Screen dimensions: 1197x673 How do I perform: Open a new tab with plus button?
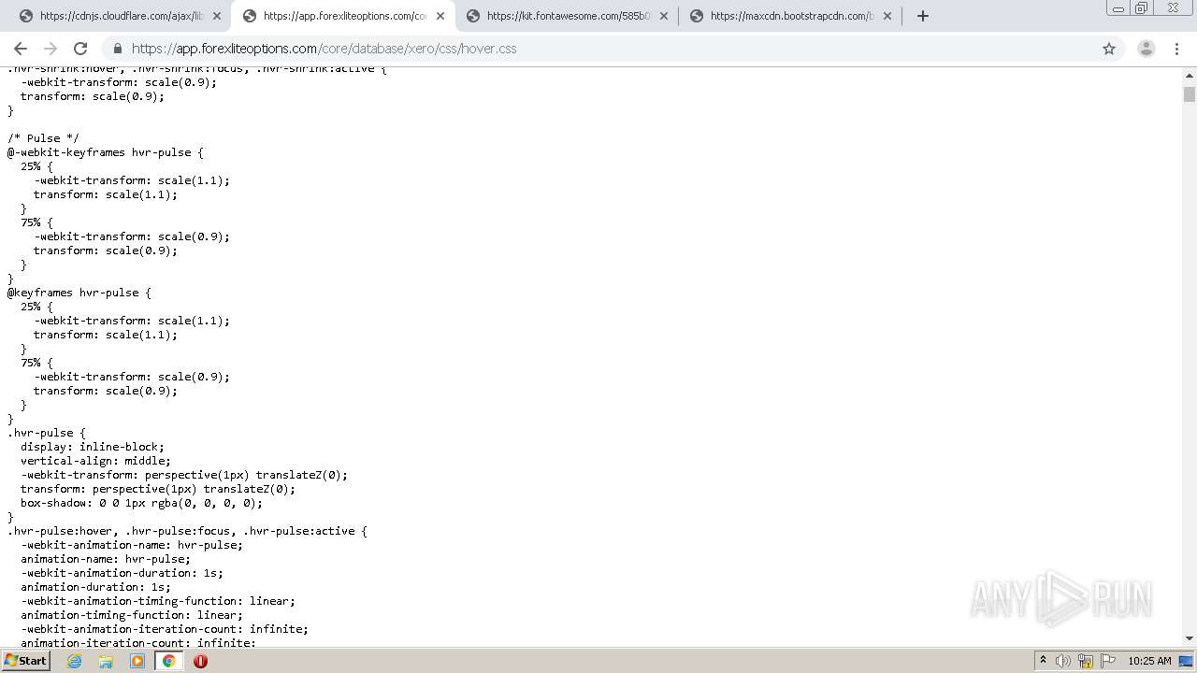point(923,16)
